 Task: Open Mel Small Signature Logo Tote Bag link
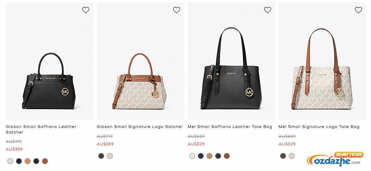[x=319, y=127]
